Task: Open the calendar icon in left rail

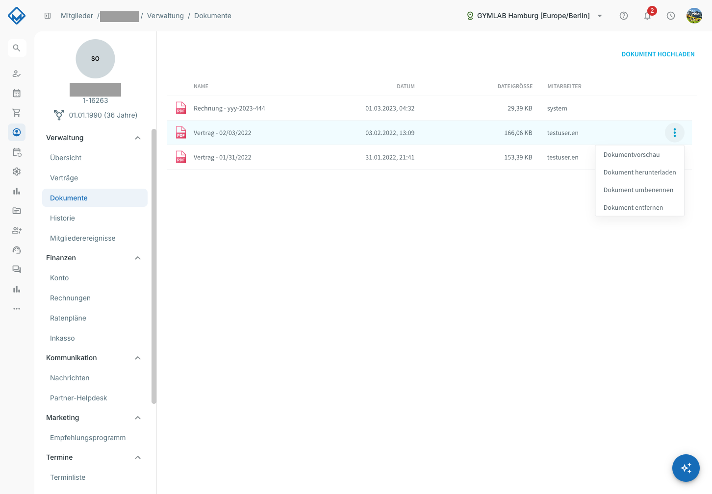Action: pyautogui.click(x=17, y=93)
